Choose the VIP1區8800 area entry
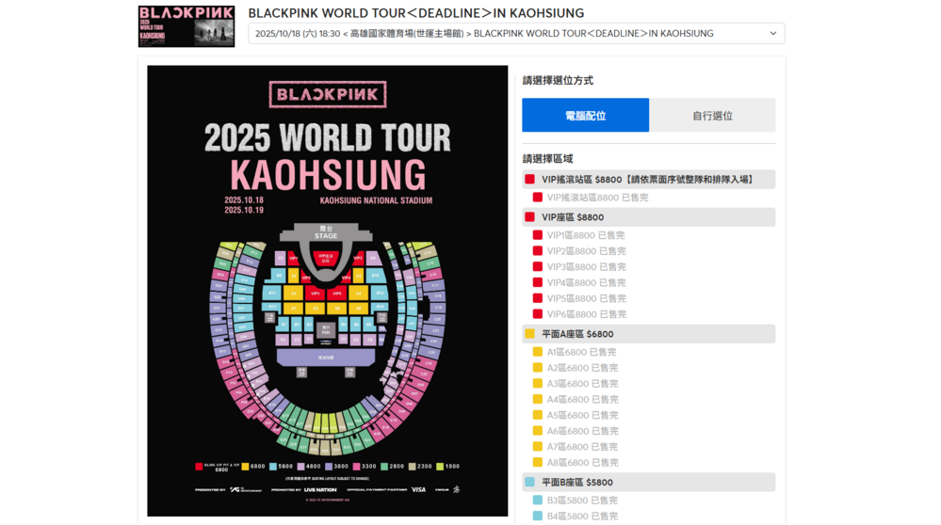 (x=586, y=235)
